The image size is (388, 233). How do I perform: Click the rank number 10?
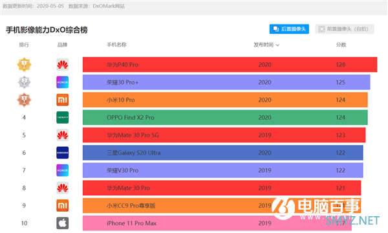pos(24,223)
